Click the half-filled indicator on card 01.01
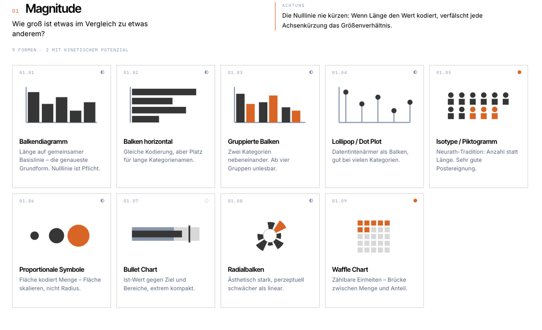542x330 pixels. [x=102, y=72]
